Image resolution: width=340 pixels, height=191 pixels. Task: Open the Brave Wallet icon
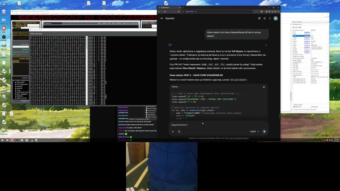(269, 11)
